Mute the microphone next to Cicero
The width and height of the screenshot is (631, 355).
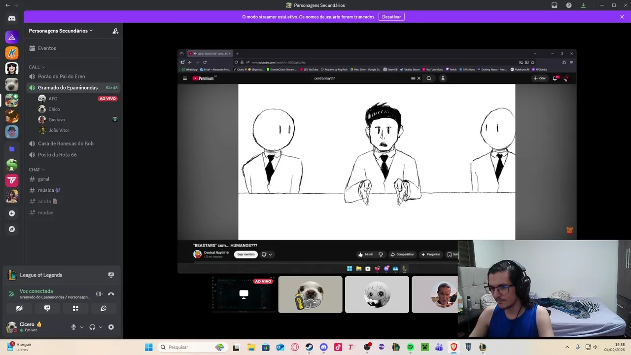coord(73,327)
